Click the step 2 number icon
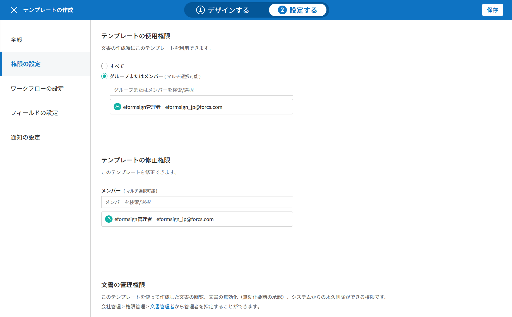Screen dimensions: 512x317 tap(282, 10)
